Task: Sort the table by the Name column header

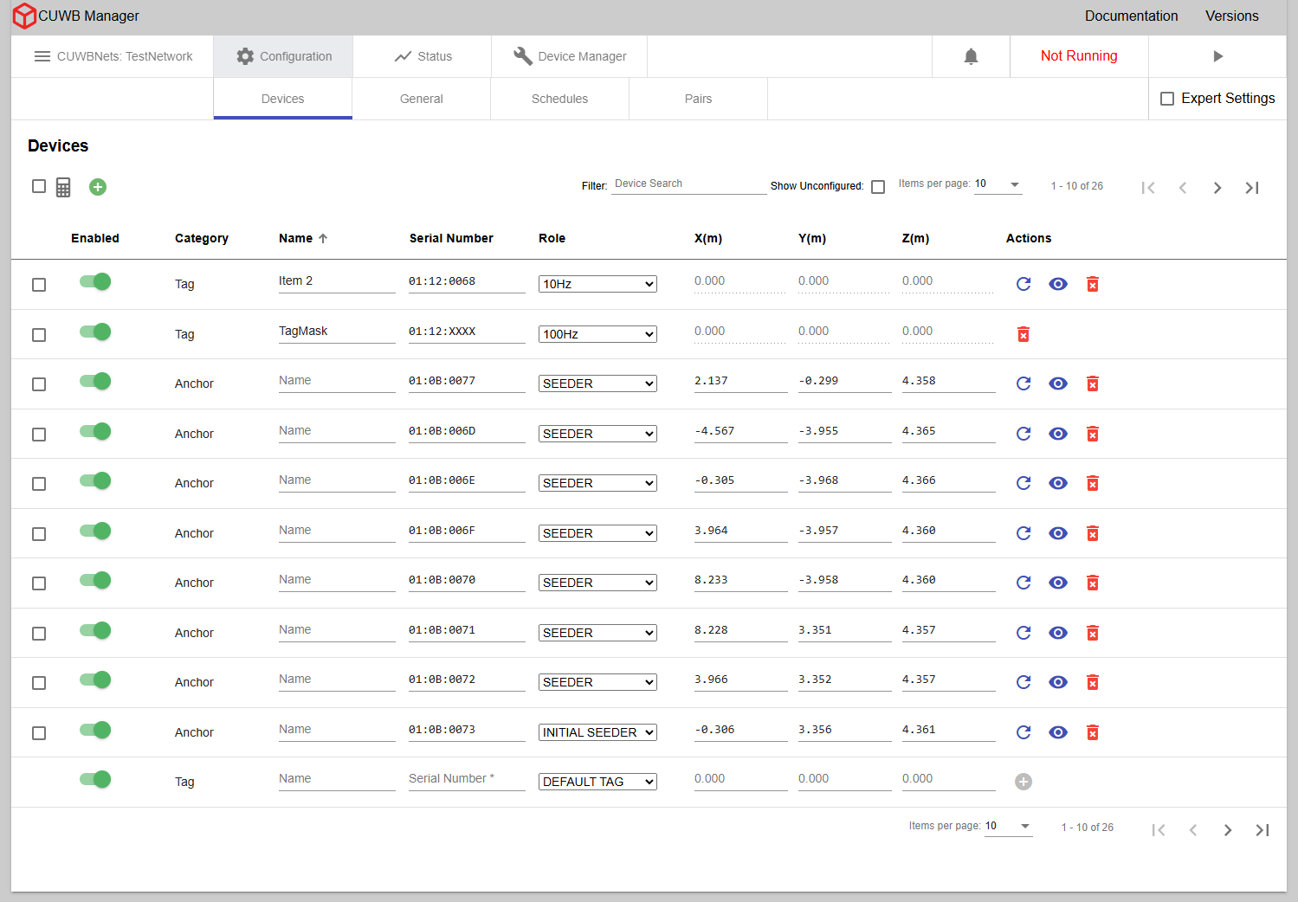Action: [303, 238]
